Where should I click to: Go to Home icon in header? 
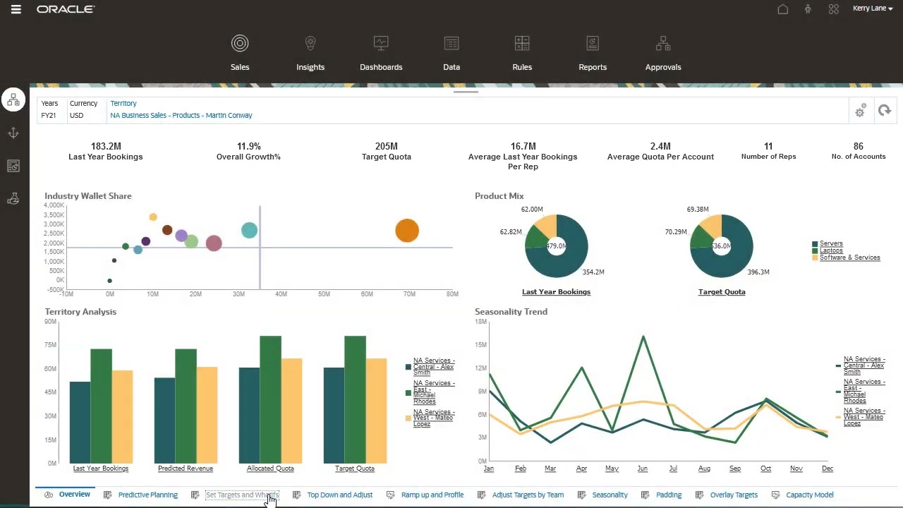click(783, 9)
